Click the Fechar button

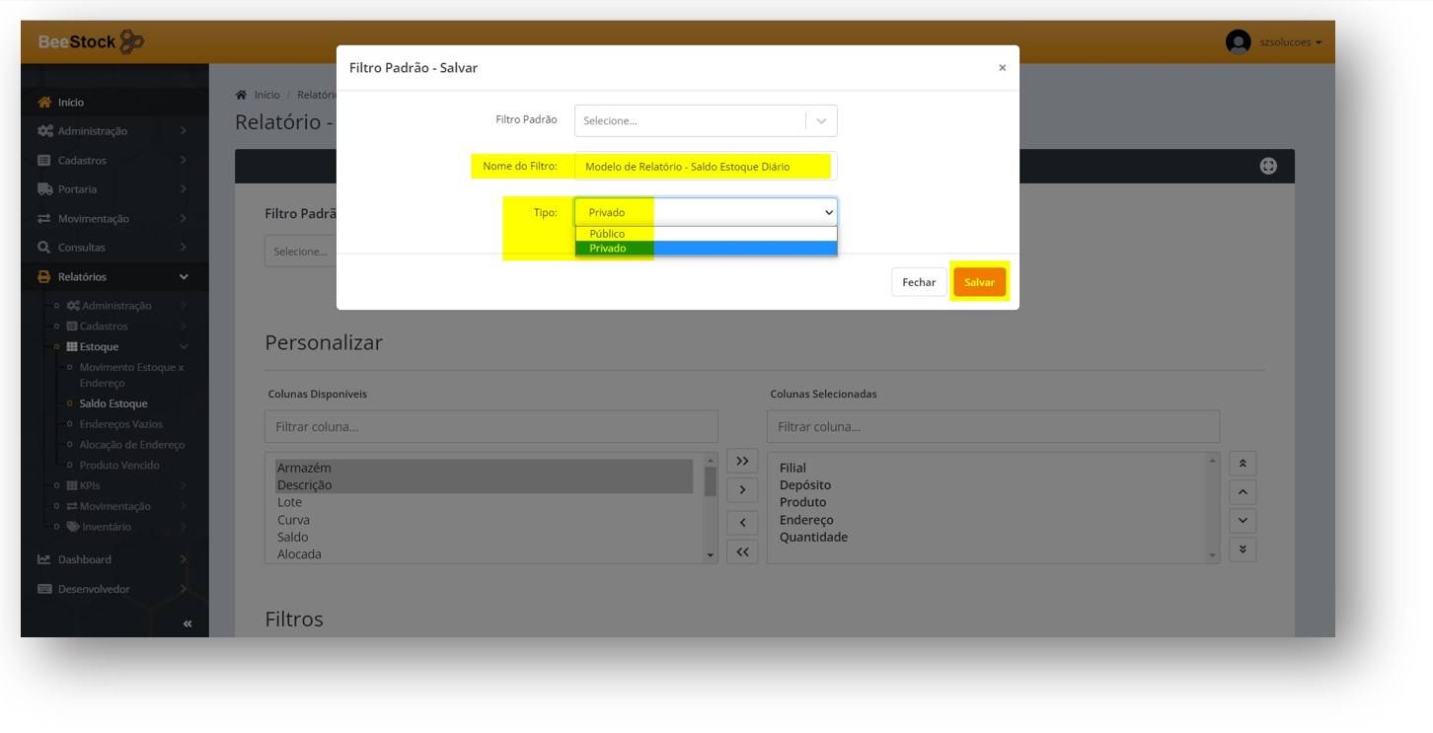point(918,282)
